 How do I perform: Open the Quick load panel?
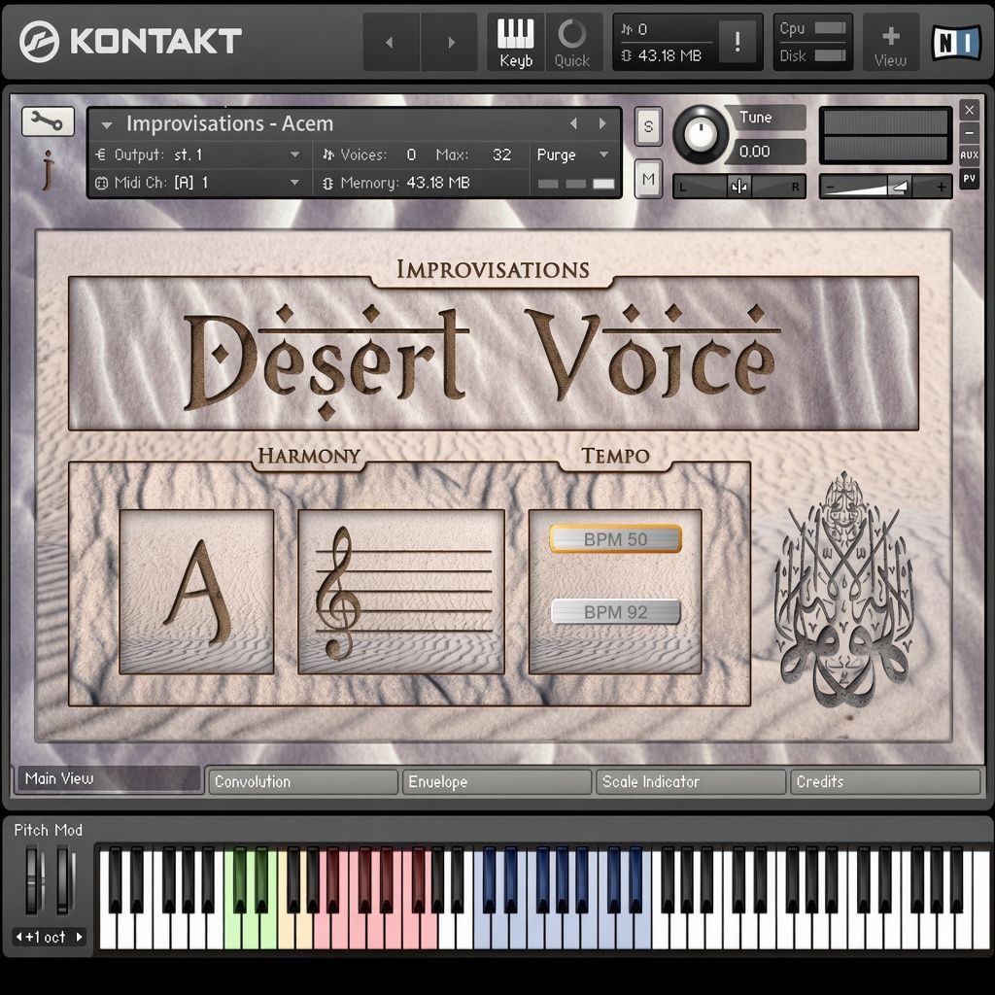pyautogui.click(x=572, y=42)
